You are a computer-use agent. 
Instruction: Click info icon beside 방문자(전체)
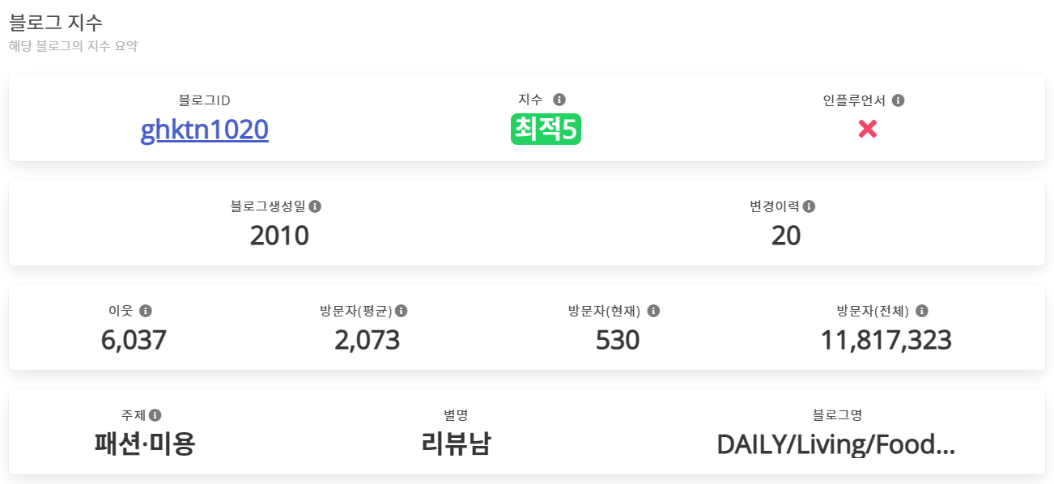[921, 311]
